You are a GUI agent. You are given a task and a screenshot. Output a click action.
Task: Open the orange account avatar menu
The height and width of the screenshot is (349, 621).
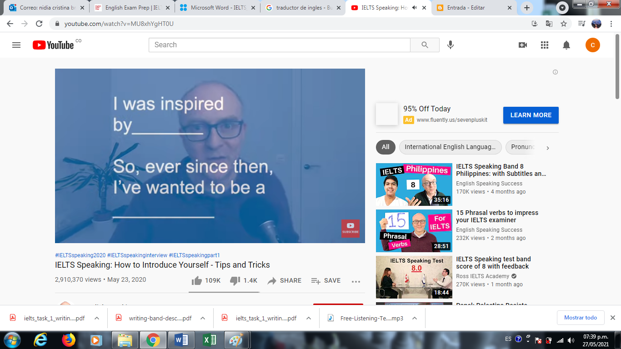point(593,45)
